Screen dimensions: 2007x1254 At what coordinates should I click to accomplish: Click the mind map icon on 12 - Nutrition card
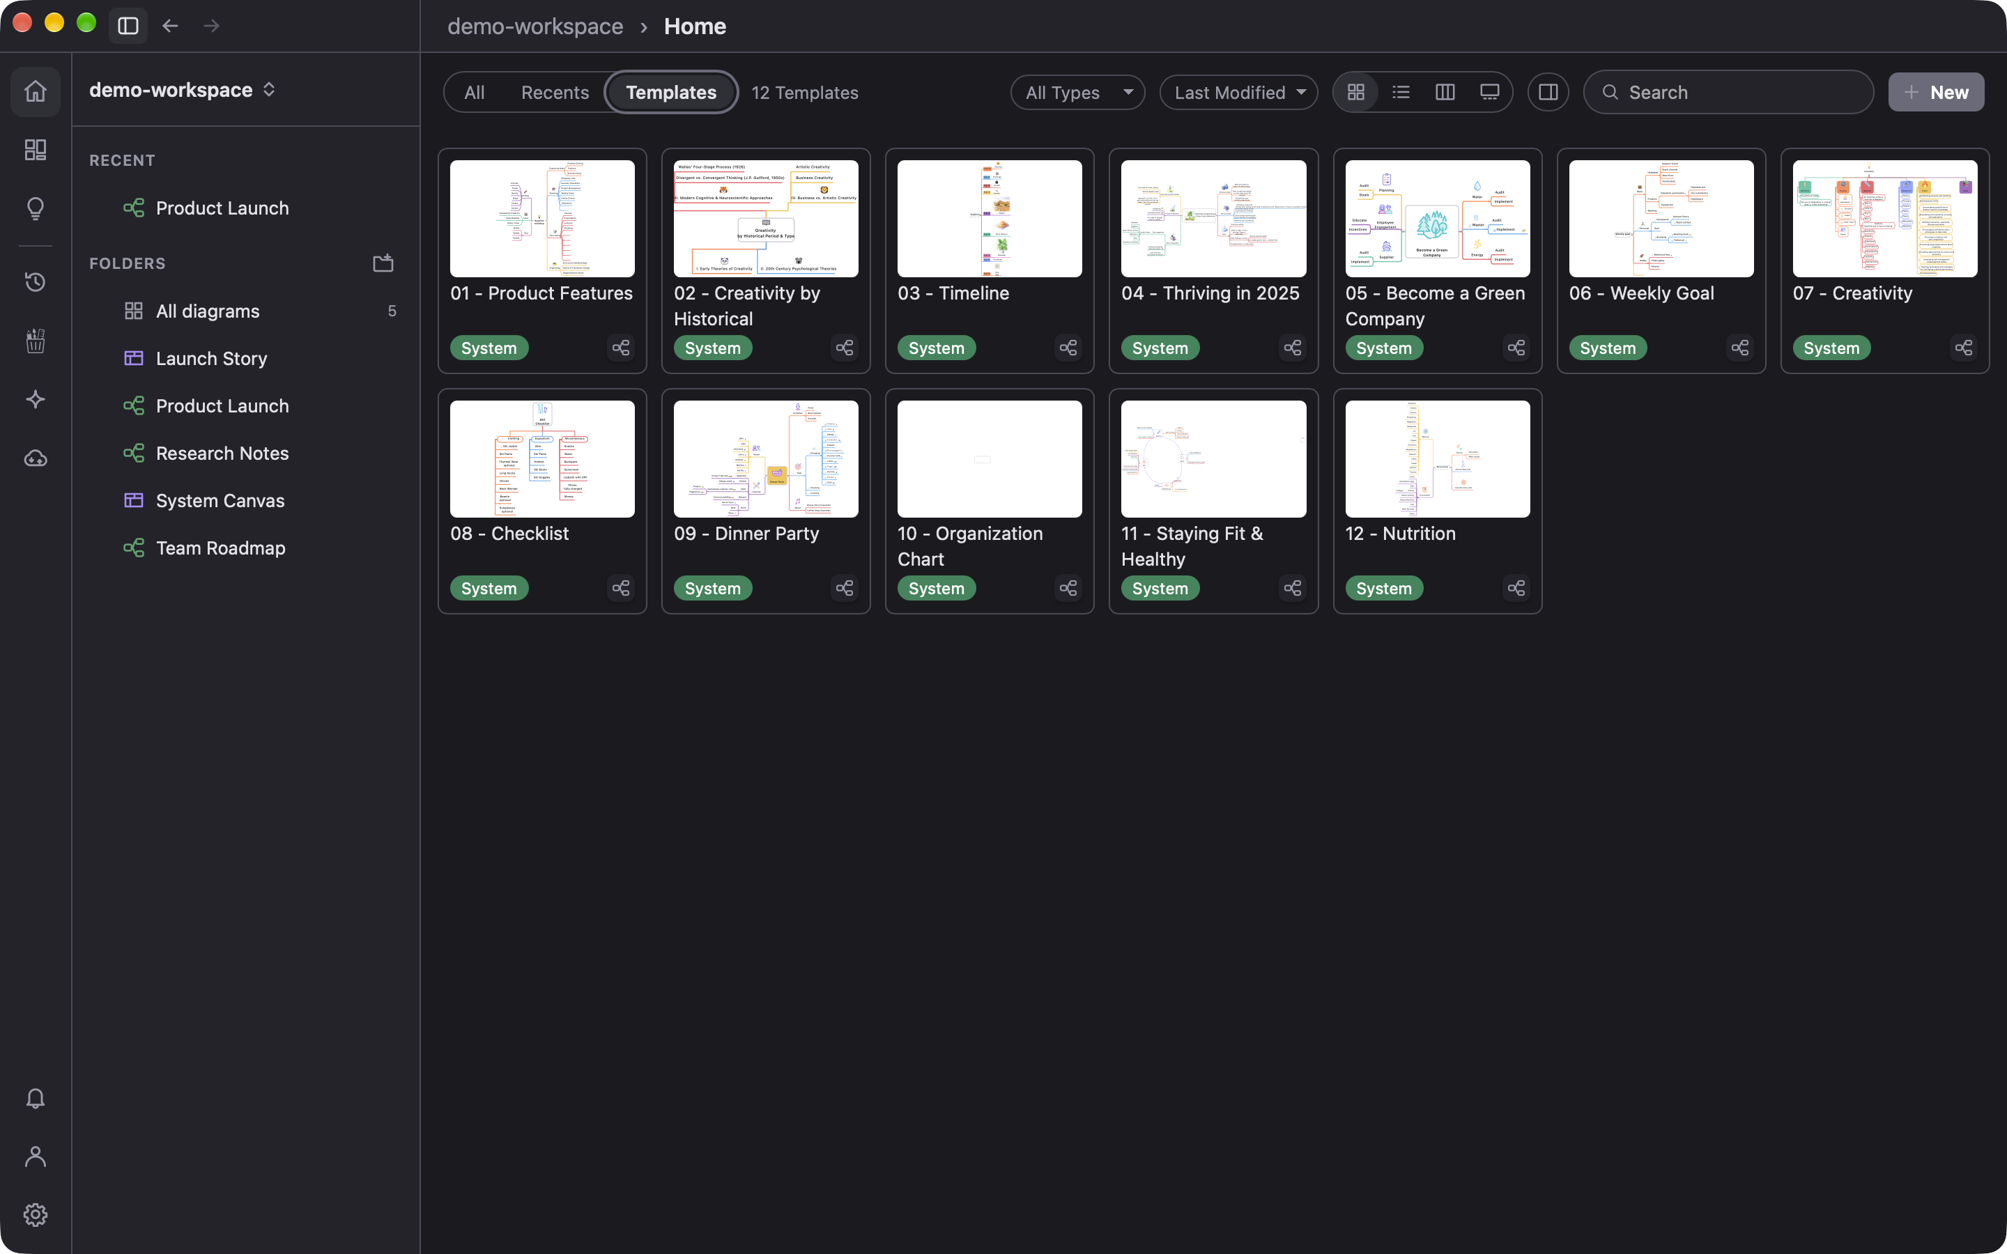tap(1516, 588)
